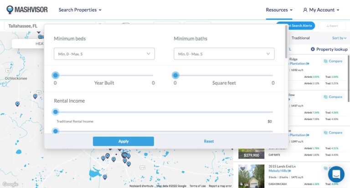350x188 pixels.
Task: Open the Resources menu
Action: [279, 10]
